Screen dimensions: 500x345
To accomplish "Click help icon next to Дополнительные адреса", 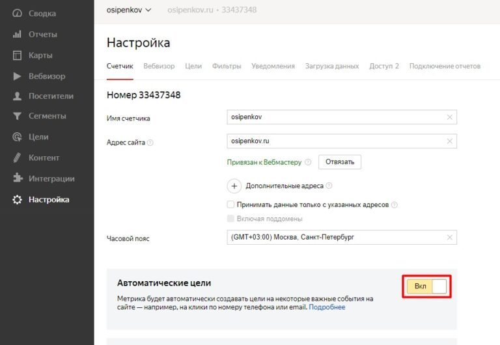I will pos(329,186).
